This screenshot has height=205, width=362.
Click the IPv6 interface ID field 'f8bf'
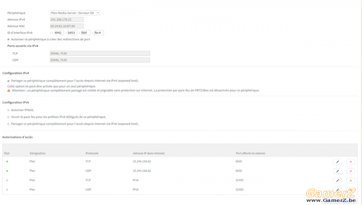pos(86,33)
